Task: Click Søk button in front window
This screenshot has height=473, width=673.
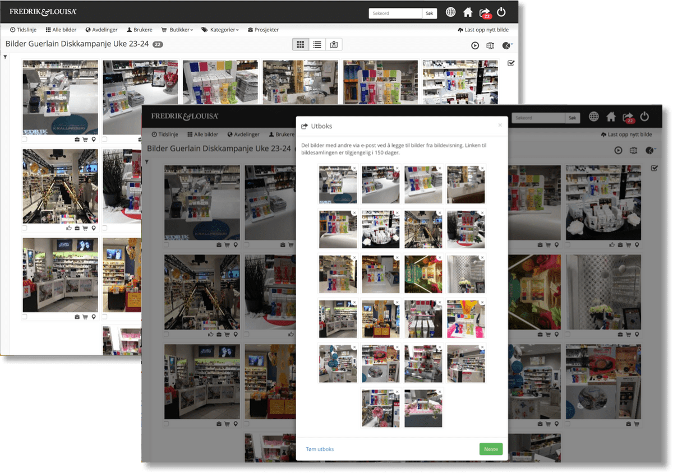Action: point(572,118)
